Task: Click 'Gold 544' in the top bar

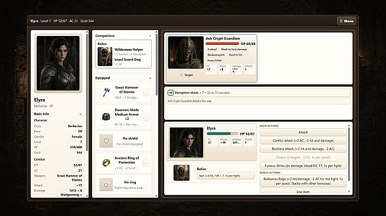Action: (x=87, y=21)
